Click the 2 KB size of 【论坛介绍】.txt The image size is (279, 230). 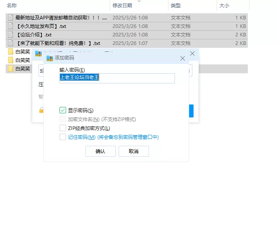click(241, 35)
